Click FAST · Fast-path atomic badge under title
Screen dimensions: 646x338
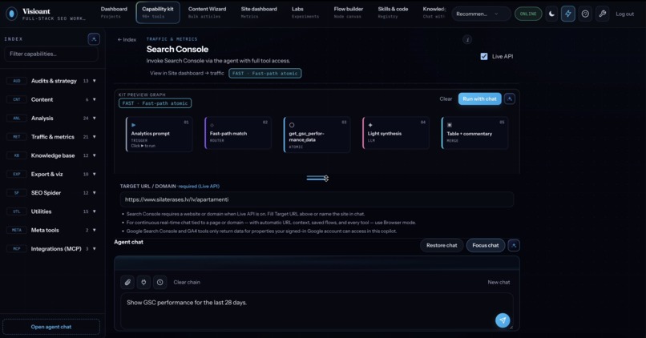265,73
